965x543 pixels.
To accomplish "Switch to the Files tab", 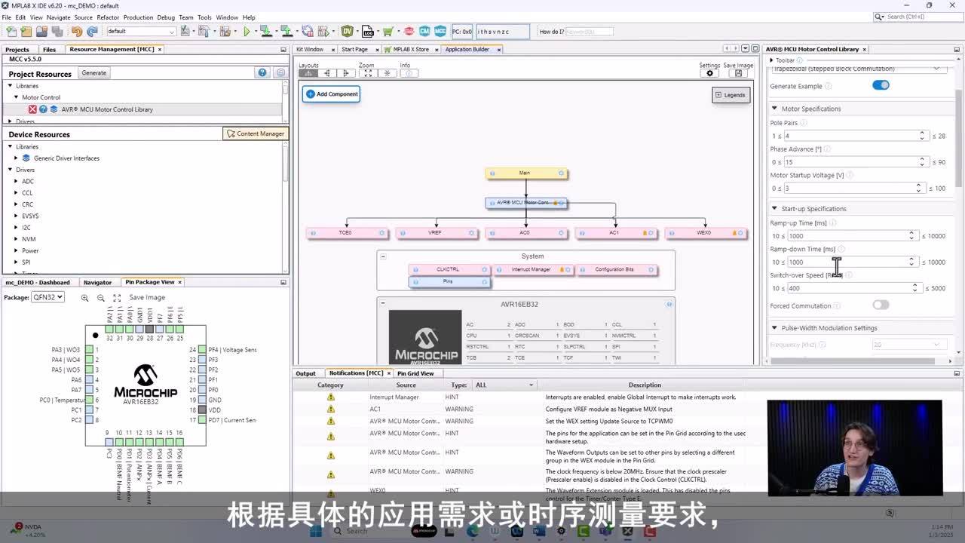I will 49,50.
